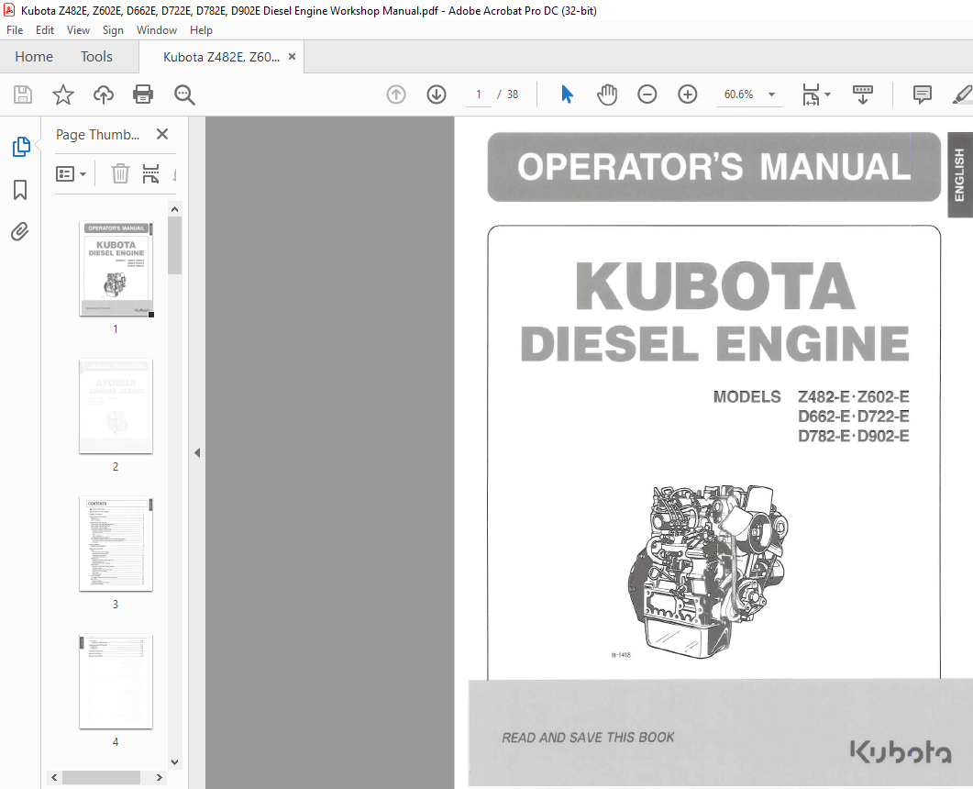This screenshot has width=973, height=789.
Task: Open the read mode keyboard-arrow icon
Action: point(863,94)
